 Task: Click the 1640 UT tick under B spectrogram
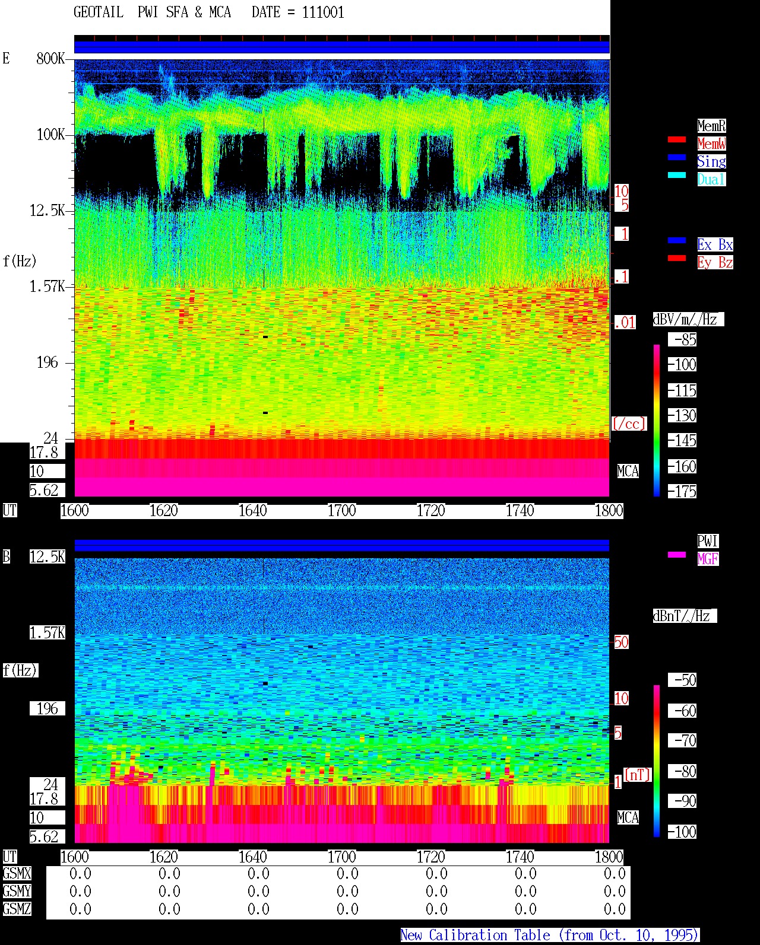point(253,857)
